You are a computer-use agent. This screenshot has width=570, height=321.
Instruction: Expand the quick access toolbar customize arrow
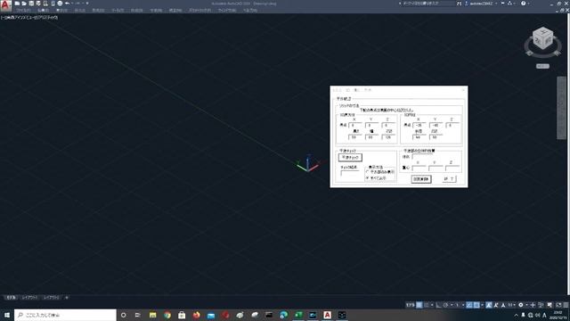click(87, 4)
